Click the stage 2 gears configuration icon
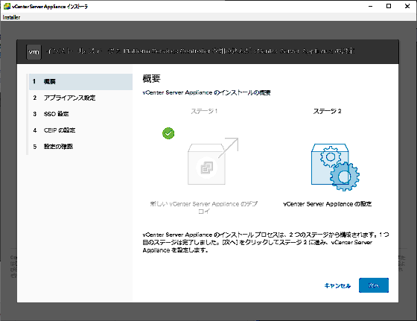Screen dimensions: 417x321 click(335, 168)
